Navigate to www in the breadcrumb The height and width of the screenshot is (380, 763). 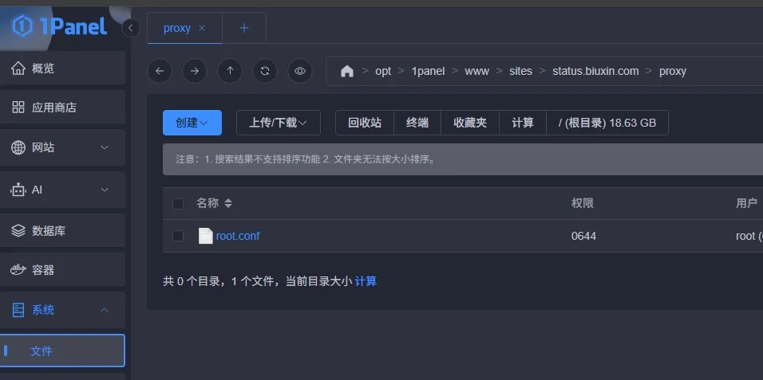(x=477, y=71)
